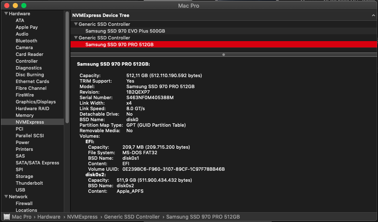The width and height of the screenshot is (378, 222).
Task: Open the Memory category
Action: (25, 115)
